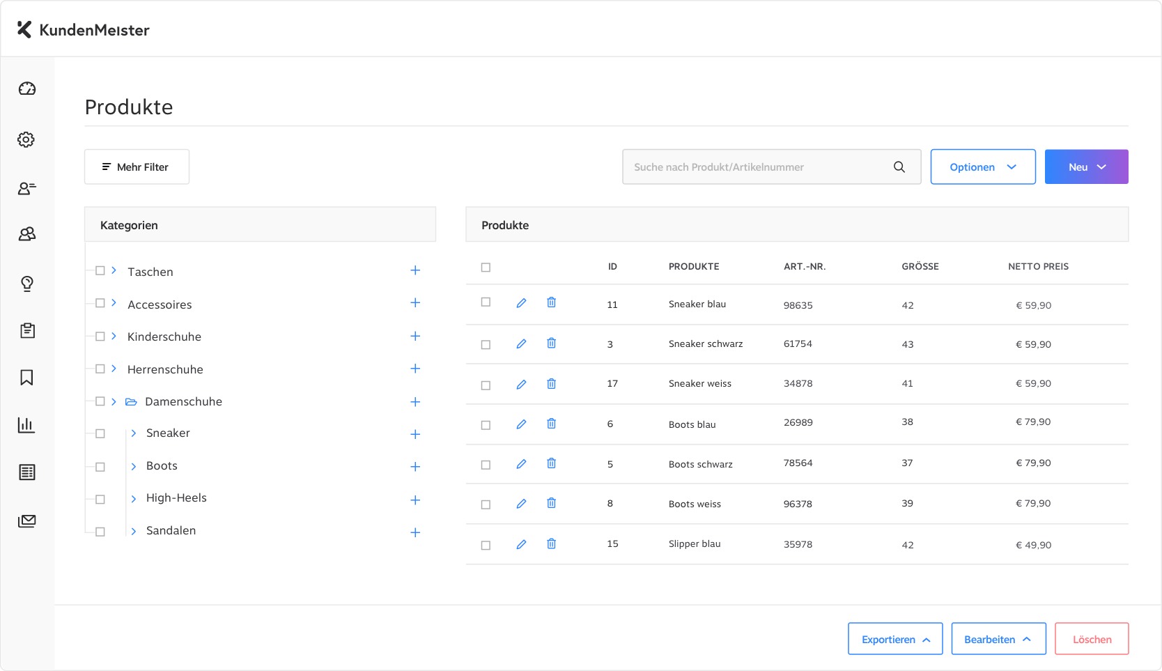Viewport: 1162px width, 671px height.
Task: Open the bookmark icon in sidebar
Action: point(26,378)
